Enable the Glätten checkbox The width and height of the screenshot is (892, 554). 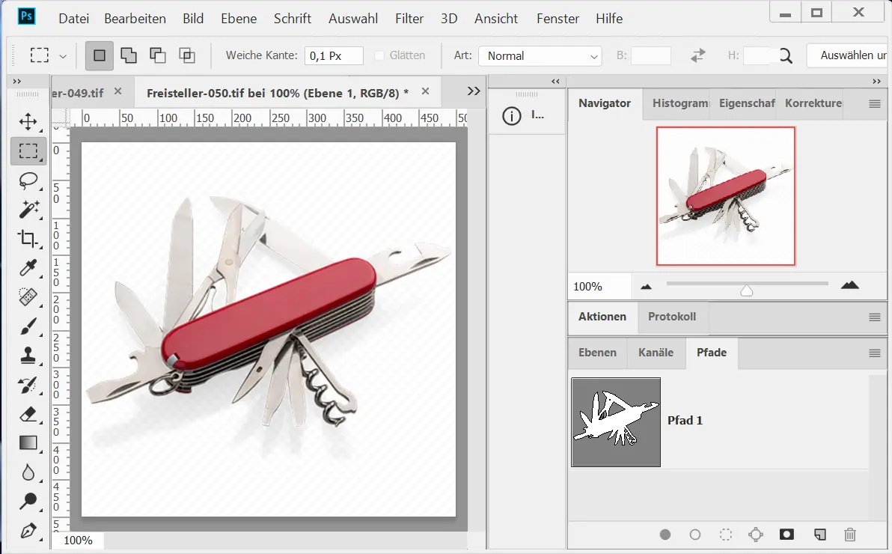point(379,55)
